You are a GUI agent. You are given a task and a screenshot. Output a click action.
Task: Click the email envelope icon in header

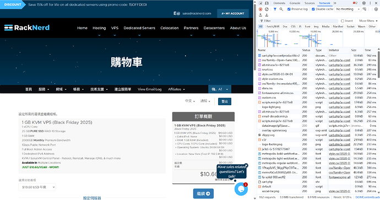(x=177, y=13)
